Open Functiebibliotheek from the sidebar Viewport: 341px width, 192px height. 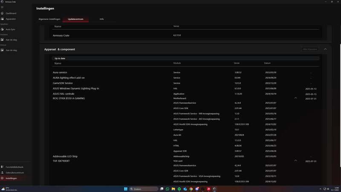(14, 167)
